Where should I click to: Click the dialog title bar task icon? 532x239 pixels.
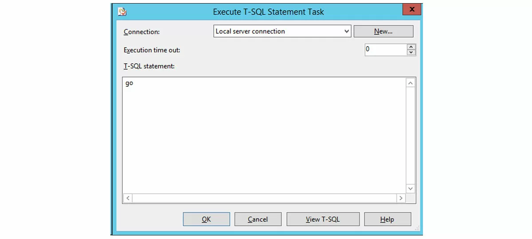pos(122,12)
